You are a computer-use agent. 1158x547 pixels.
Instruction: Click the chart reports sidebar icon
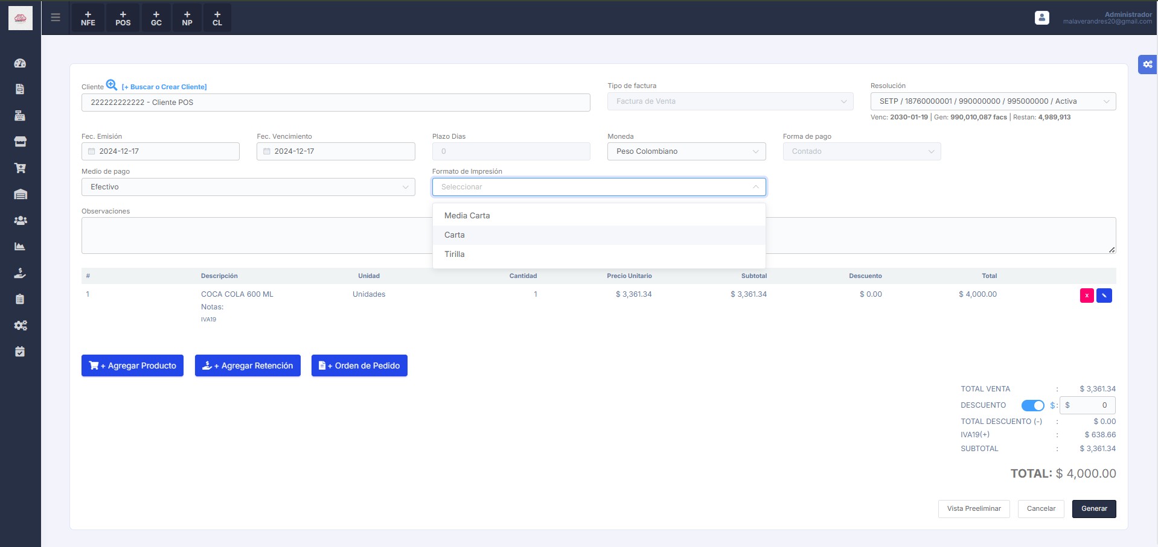20,247
